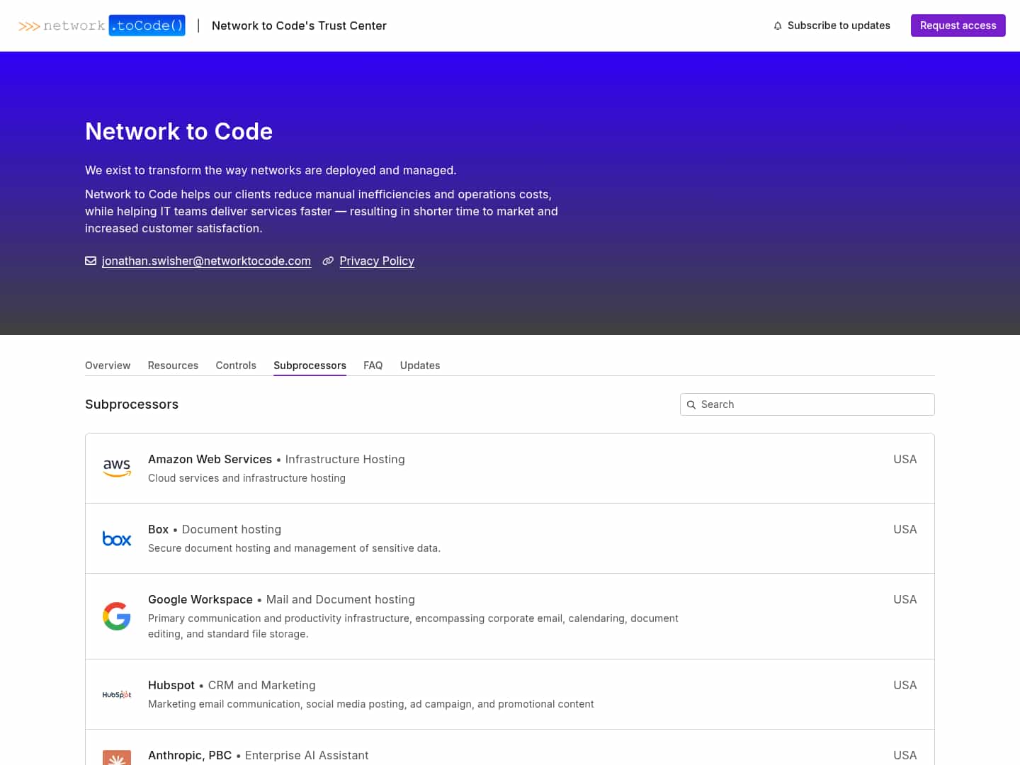Screen dimensions: 1020x765
Task: Switch to the Resources tab
Action: [x=173, y=365]
